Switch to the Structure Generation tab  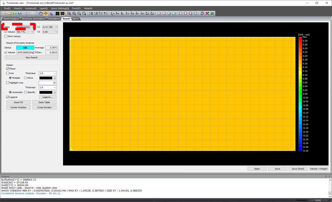(x=33, y=19)
